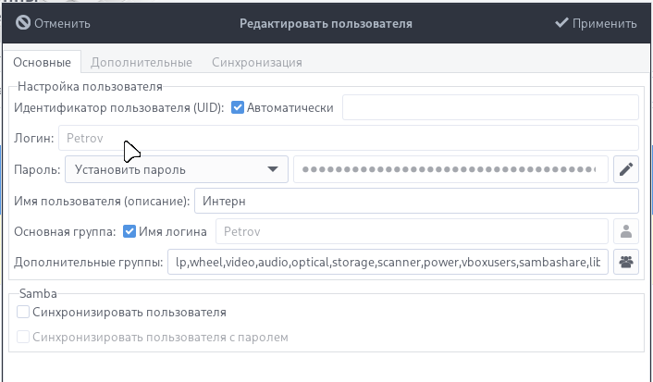Uncheck the Имя логина checkbox
The width and height of the screenshot is (653, 382).
coord(129,231)
